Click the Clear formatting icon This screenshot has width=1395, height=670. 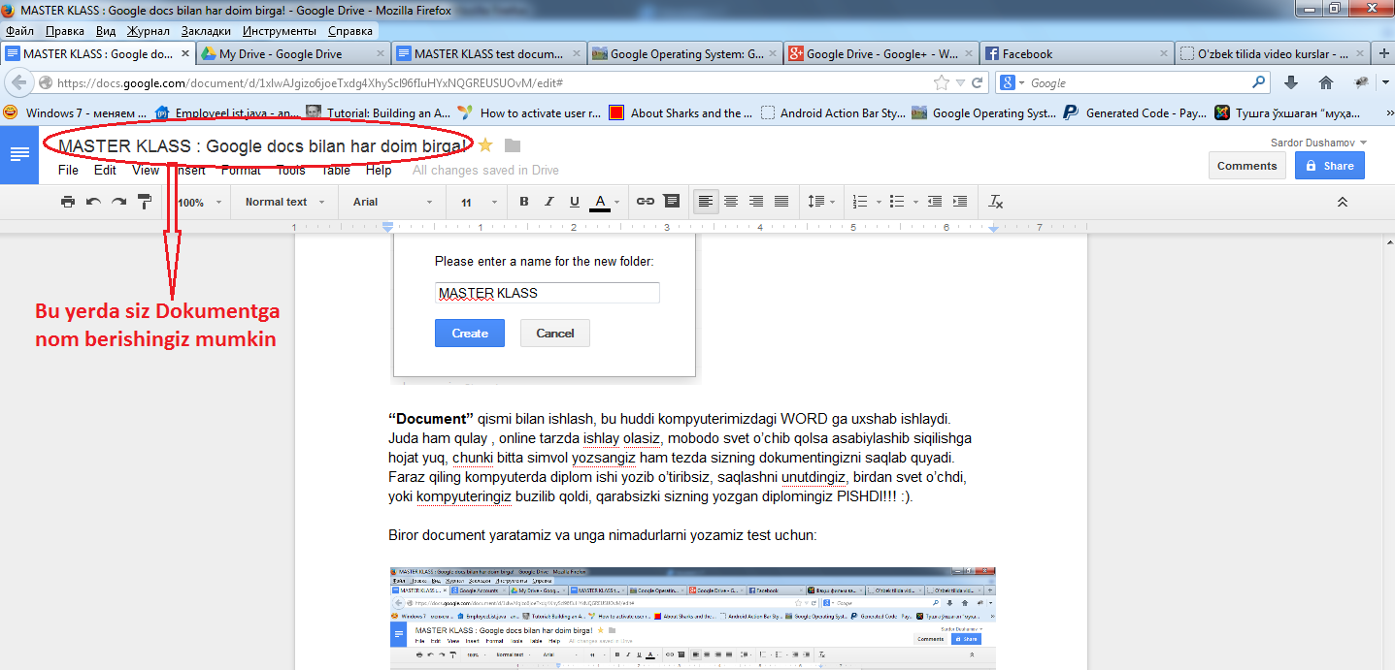coord(995,202)
